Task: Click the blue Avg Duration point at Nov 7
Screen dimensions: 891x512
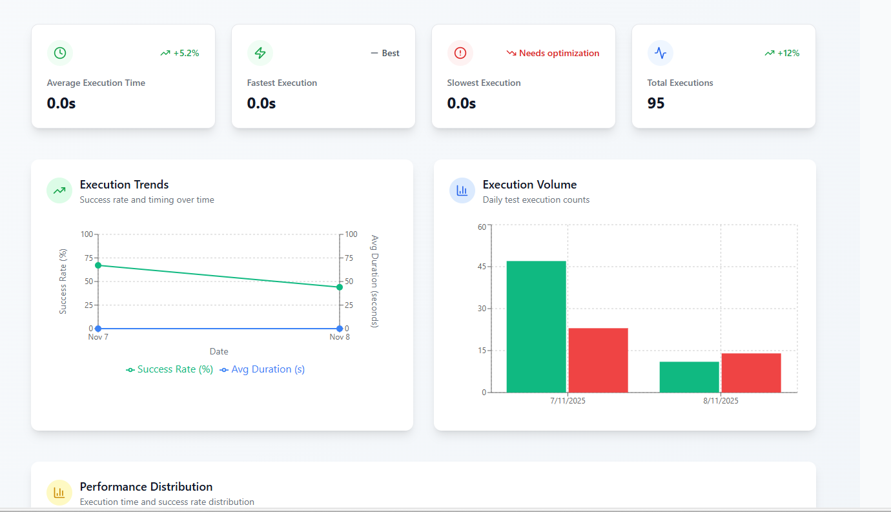Action: pyautogui.click(x=98, y=329)
